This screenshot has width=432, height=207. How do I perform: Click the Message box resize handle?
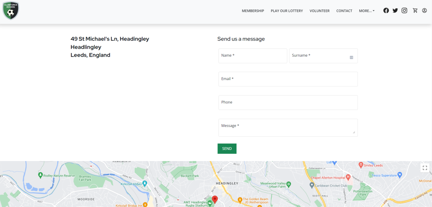(354, 132)
